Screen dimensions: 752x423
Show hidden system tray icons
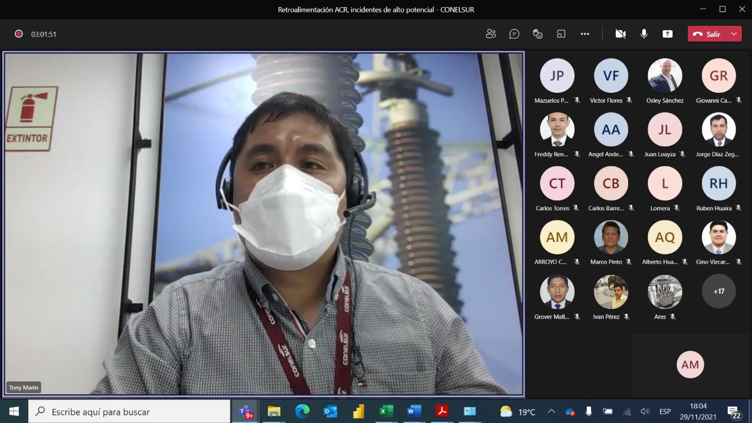point(551,412)
